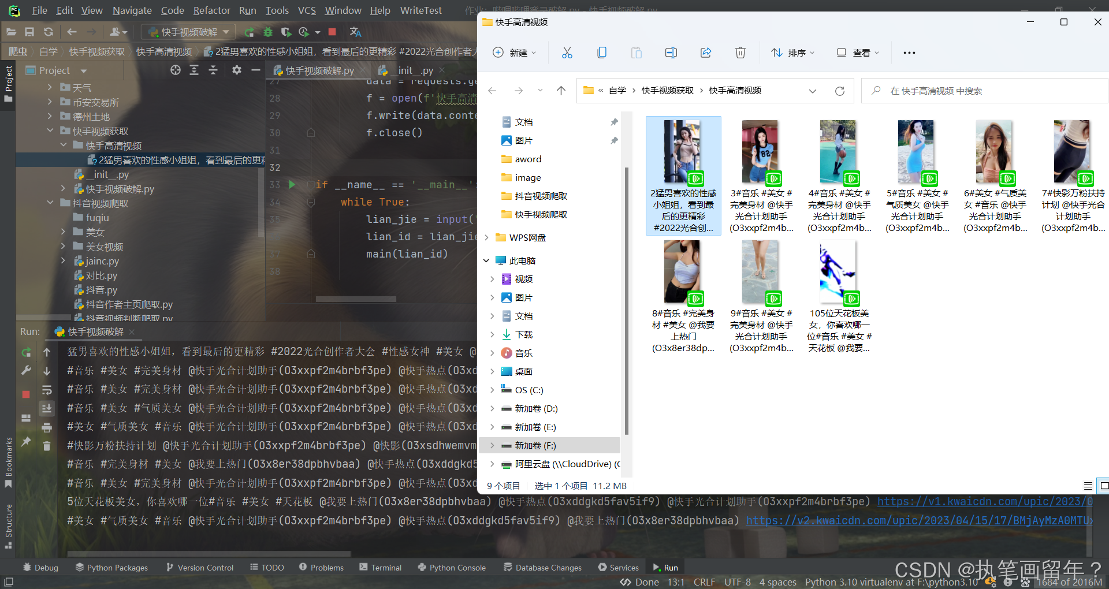The width and height of the screenshot is (1109, 589).
Task: Expand the 美女视频 folder in Project tree
Action: click(63, 246)
